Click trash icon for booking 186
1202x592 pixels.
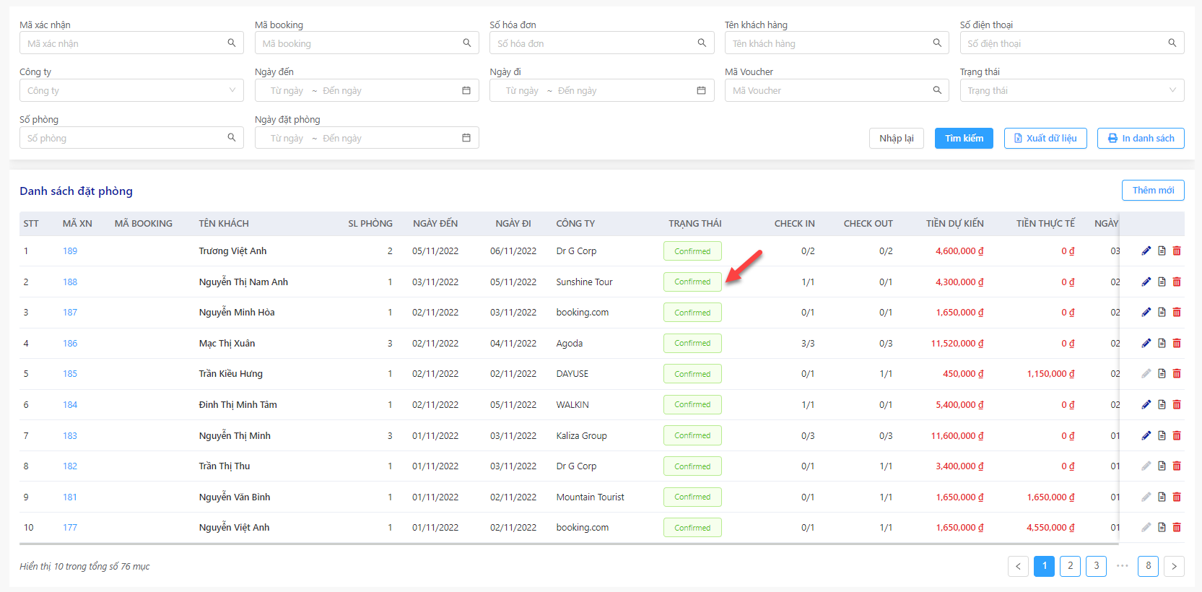click(x=1177, y=343)
